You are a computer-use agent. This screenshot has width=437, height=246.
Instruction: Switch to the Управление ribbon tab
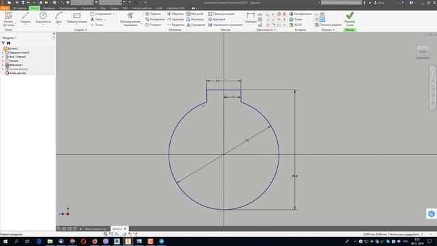[x=89, y=8]
